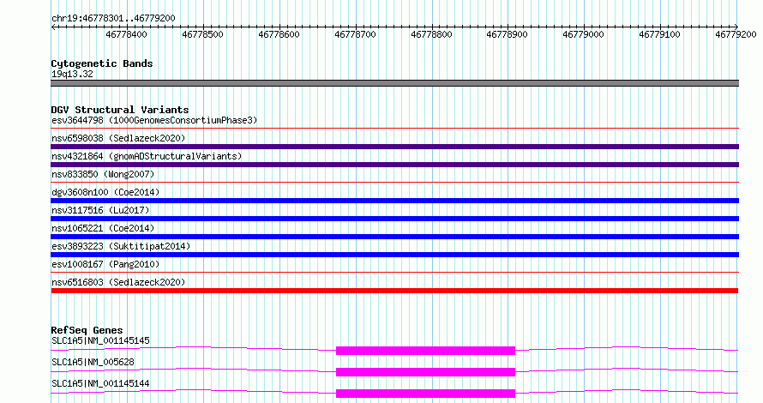Open the SLC1A5|NM_005628 transcript label
Image resolution: width=763 pixels, height=403 pixels.
coord(93,362)
